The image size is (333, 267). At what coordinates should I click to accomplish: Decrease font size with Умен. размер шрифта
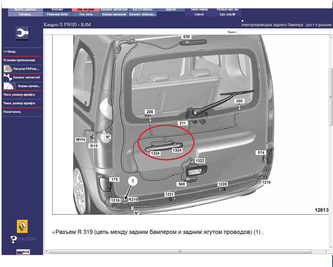[19, 103]
